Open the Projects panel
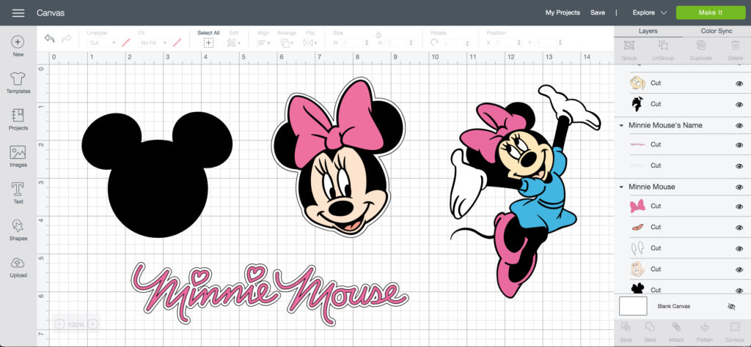 pyautogui.click(x=18, y=119)
